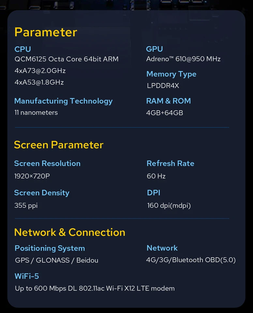
Task: Click the WiFi-5 label
Action: 27,276
